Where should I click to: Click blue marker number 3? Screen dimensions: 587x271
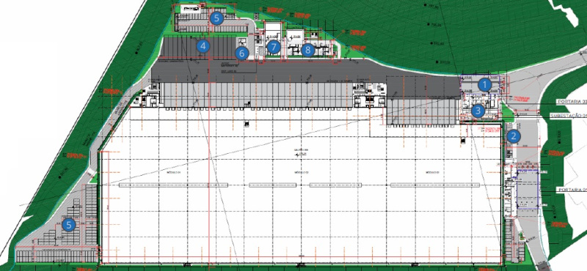(x=478, y=111)
